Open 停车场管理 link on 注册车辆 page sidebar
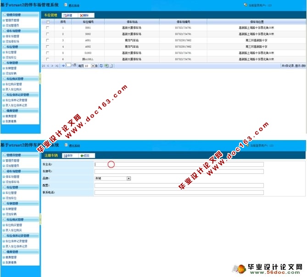The image size is (307, 277). click(x=12, y=177)
